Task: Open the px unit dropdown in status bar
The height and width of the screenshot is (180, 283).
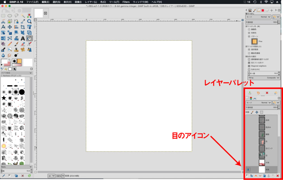Action: click(52, 176)
